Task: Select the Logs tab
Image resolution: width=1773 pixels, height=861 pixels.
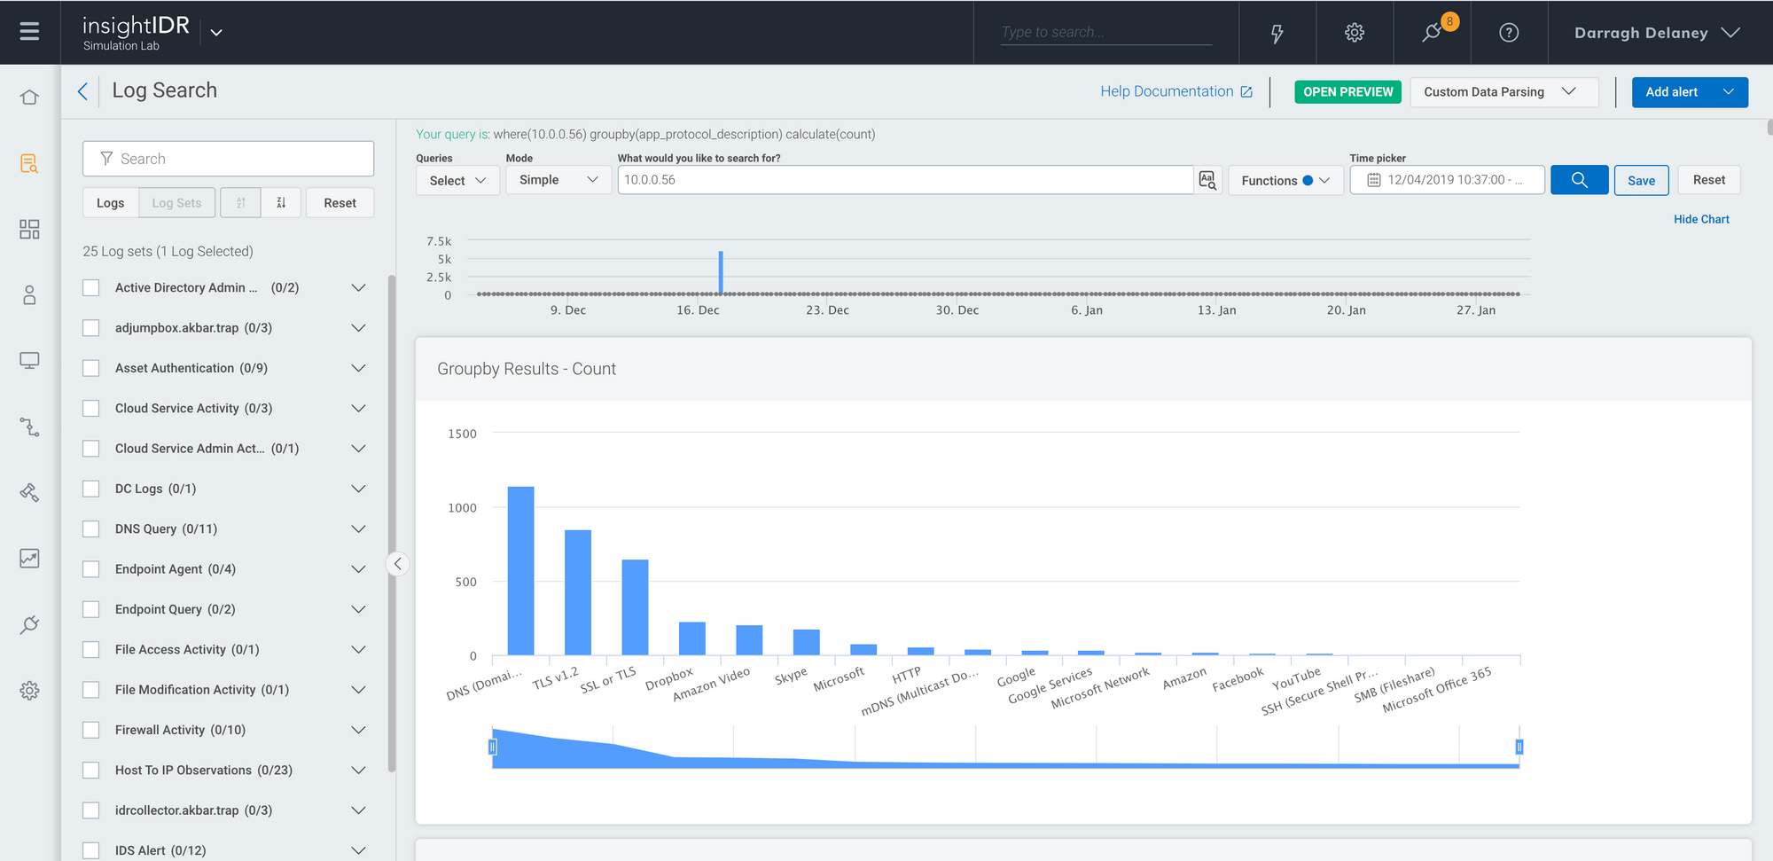Action: [111, 203]
